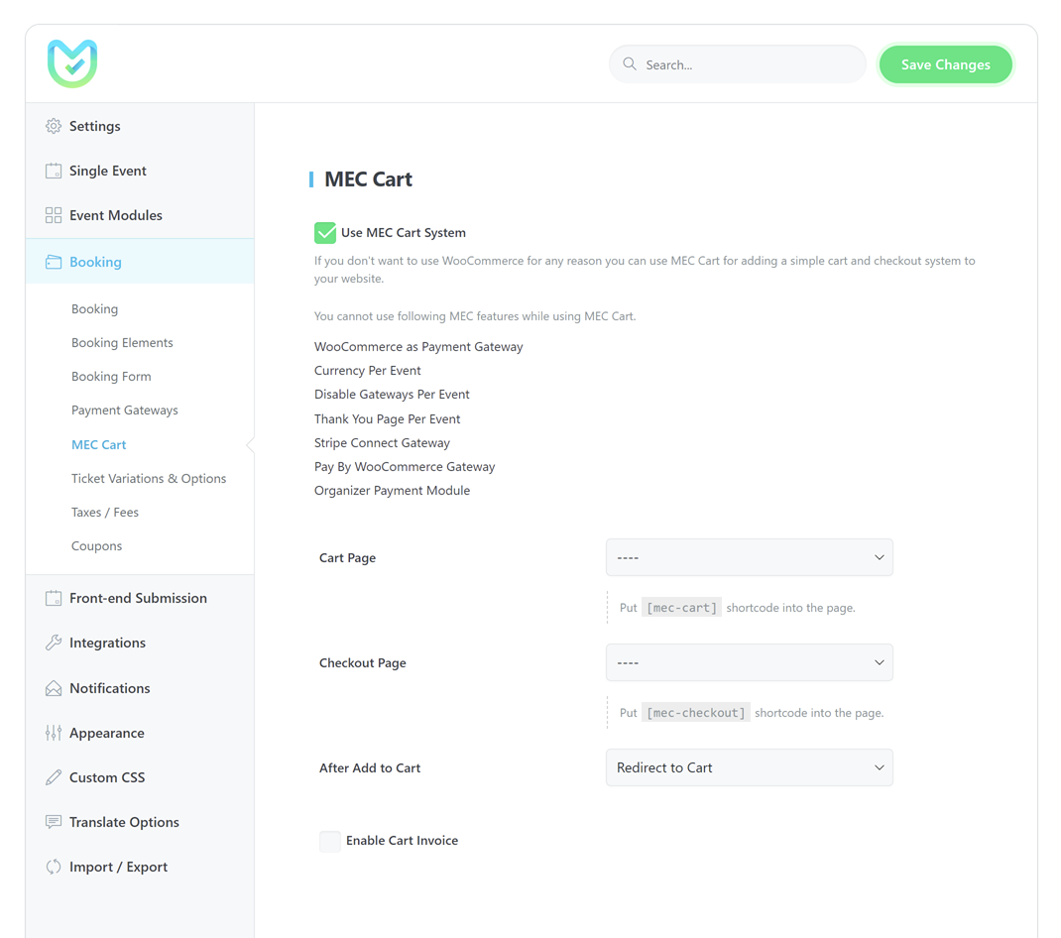
Task: Click the Integrations wrench icon
Action: [x=54, y=643]
